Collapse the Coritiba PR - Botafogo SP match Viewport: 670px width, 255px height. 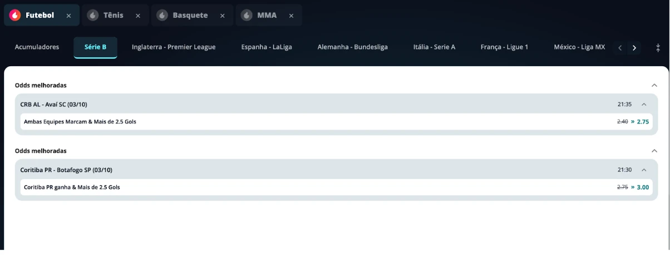[x=644, y=170]
